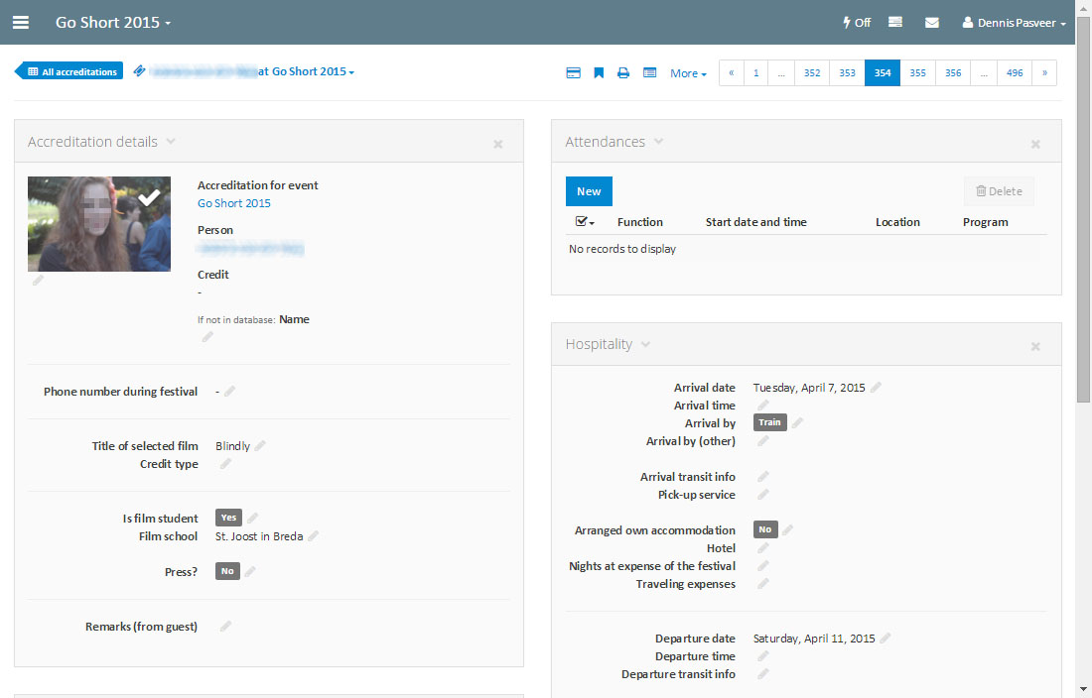The image size is (1092, 698).
Task: Close the Attendances panel
Action: click(x=1035, y=144)
